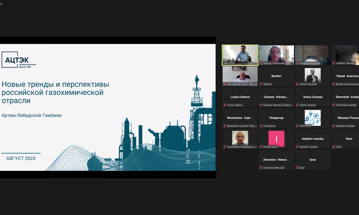359x215 pixels.
Task: Open Наталья Егорова's video tile
Action: click(x=312, y=54)
